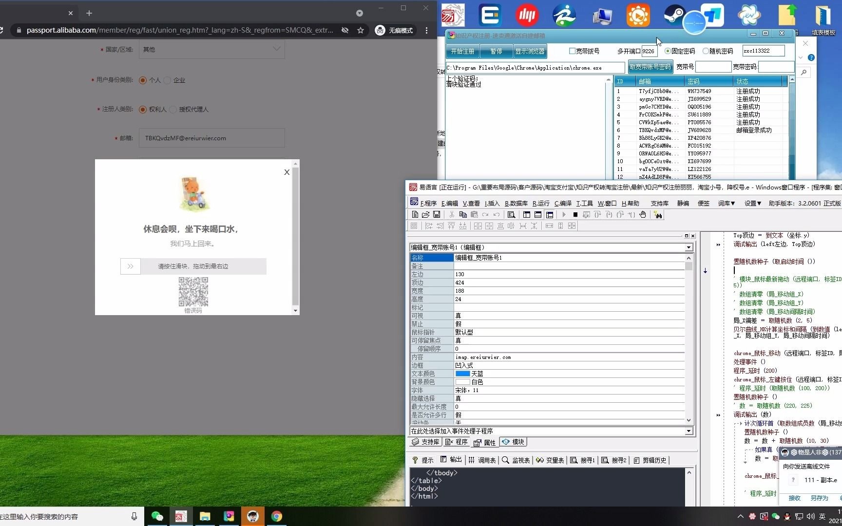
Task: Click the microphone icon in the taskbar search box
Action: click(134, 516)
